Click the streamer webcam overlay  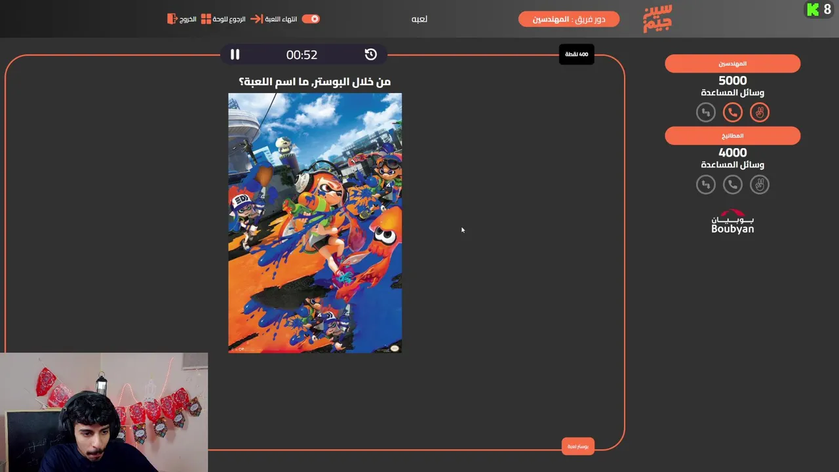pos(104,412)
